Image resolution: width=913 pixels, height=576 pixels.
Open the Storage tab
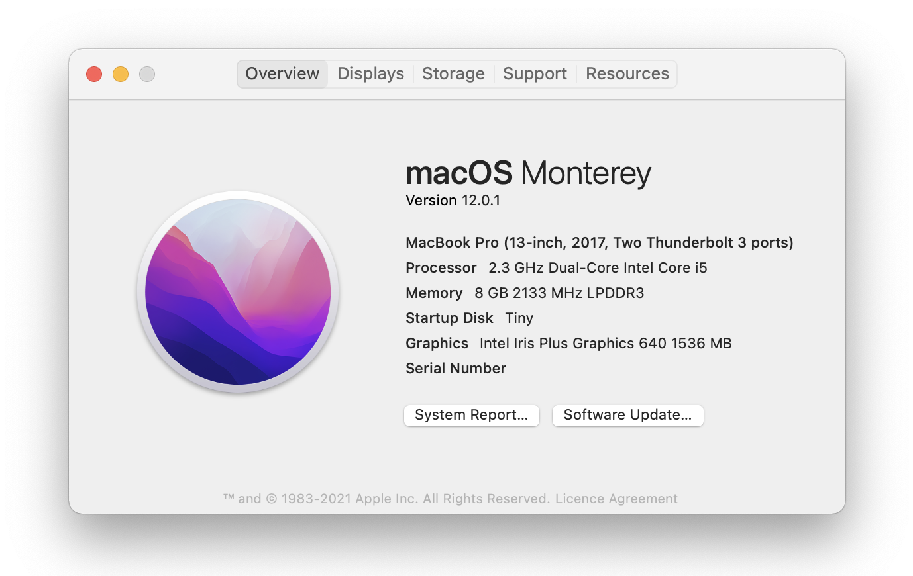pos(453,73)
